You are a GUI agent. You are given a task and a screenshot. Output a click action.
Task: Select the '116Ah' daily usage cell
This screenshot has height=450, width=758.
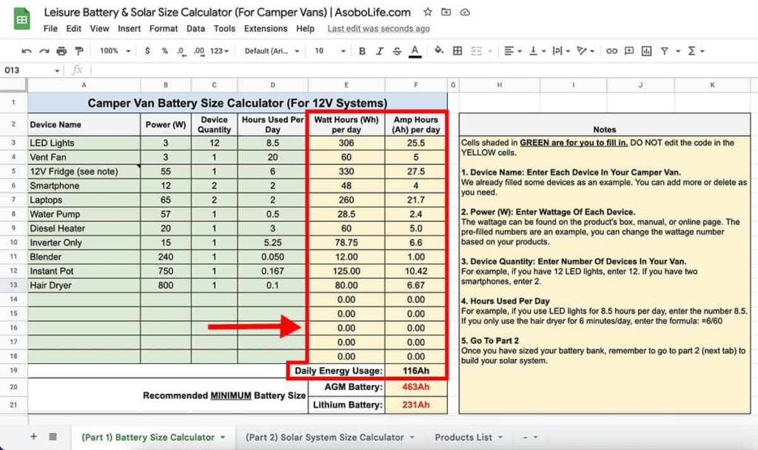click(x=416, y=371)
